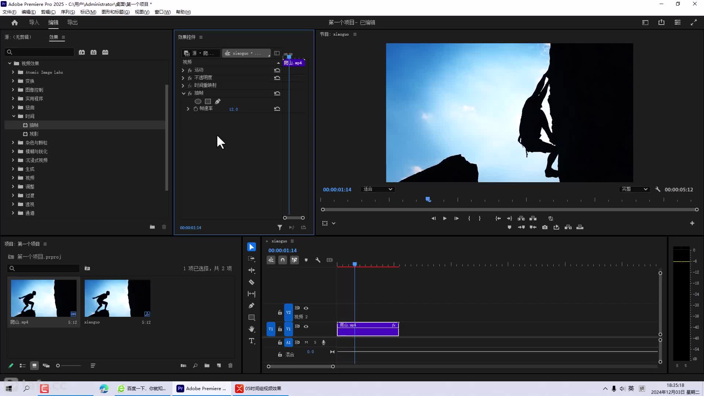Switch to the 效果 panel tab
Viewport: 704px width, 396px height.
pos(54,37)
